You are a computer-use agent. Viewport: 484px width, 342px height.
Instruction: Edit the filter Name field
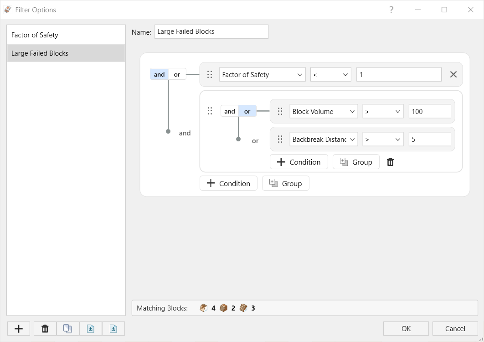point(211,31)
